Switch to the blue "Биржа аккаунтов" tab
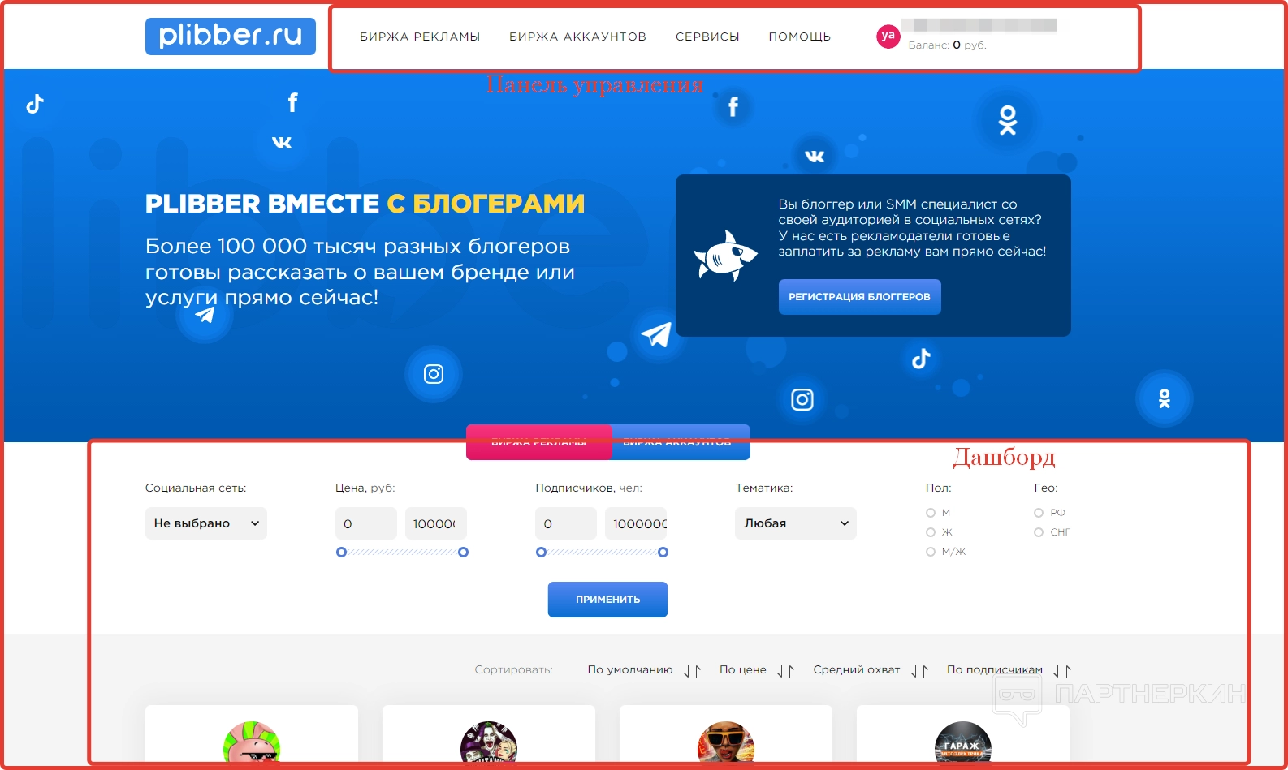The height and width of the screenshot is (770, 1288). click(681, 442)
